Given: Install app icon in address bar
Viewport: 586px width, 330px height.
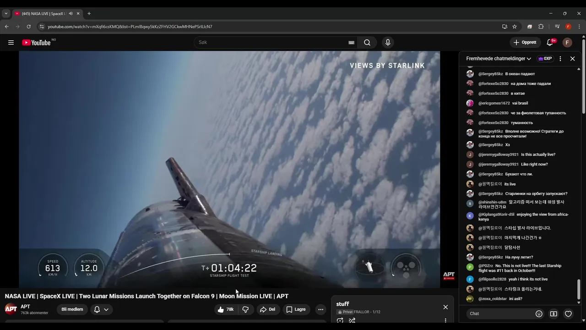Looking at the screenshot, I should click(x=505, y=27).
